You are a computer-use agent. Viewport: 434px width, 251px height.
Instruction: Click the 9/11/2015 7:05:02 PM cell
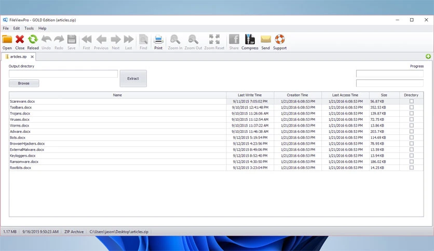[250, 102]
